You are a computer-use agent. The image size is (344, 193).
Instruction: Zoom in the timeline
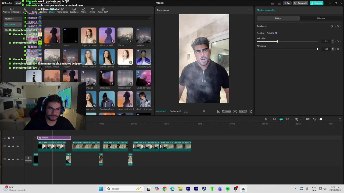point(340,119)
